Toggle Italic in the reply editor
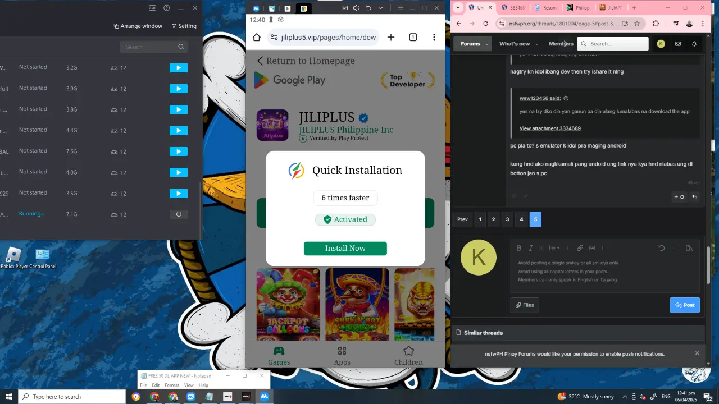Viewport: 719px width, 404px height. click(x=531, y=248)
